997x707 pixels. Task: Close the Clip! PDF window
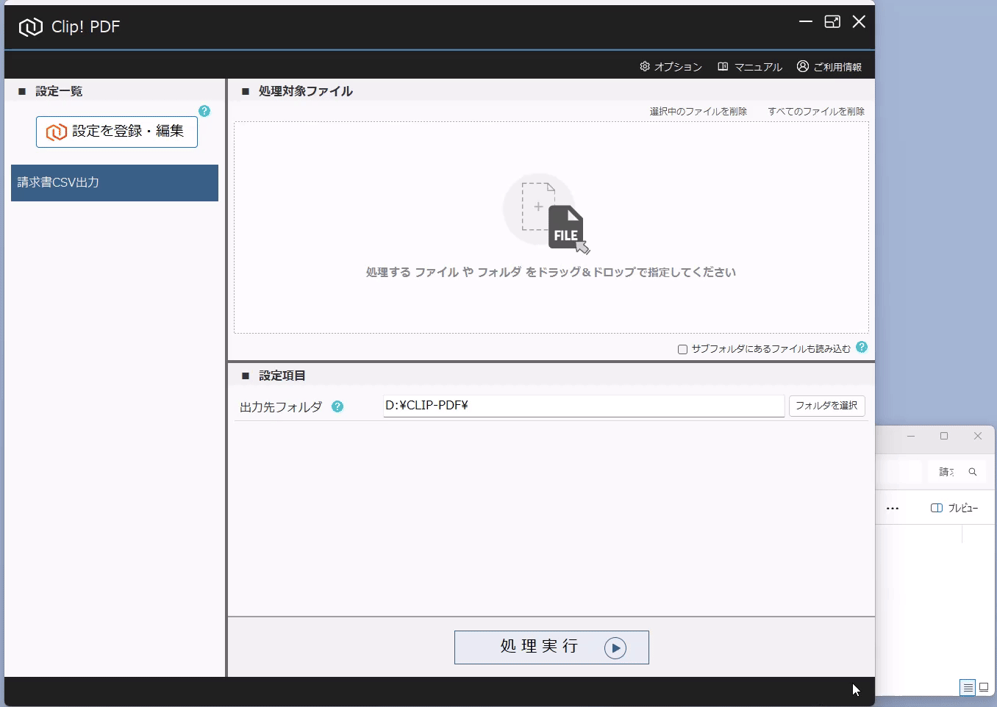pos(859,22)
